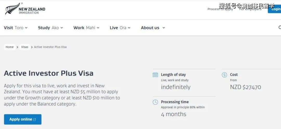
Task: Click the Apply online button
Action: (23, 119)
